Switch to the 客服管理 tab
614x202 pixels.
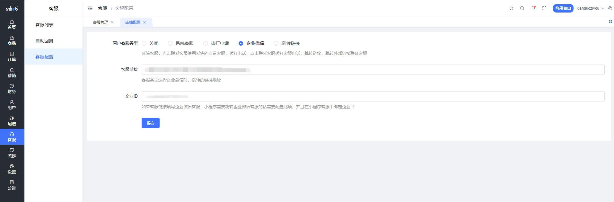click(x=101, y=22)
